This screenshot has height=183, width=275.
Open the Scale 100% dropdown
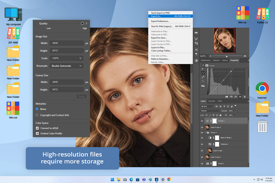67,58
